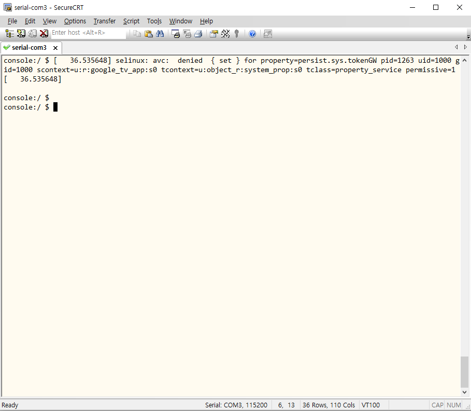Screen dimensions: 471x411
Task: Click the Paste clipboard icon
Action: coord(148,34)
